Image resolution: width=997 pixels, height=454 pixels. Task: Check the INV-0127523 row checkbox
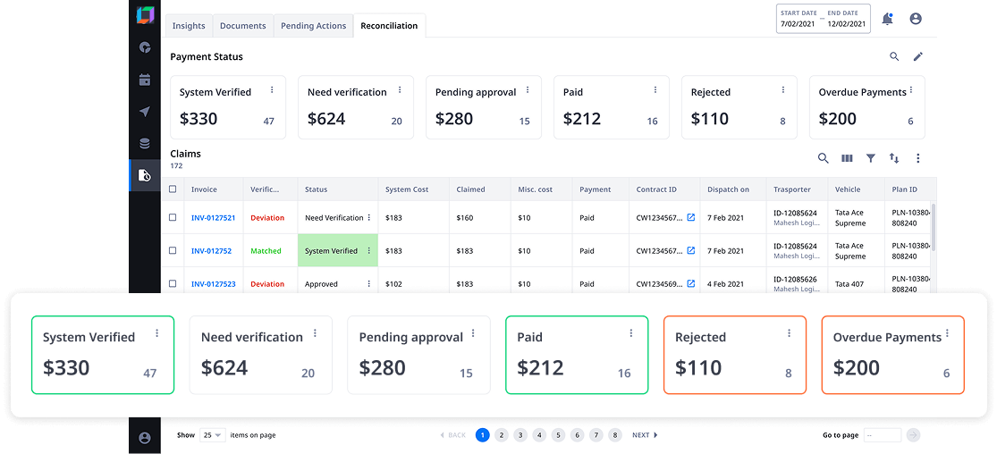173,283
